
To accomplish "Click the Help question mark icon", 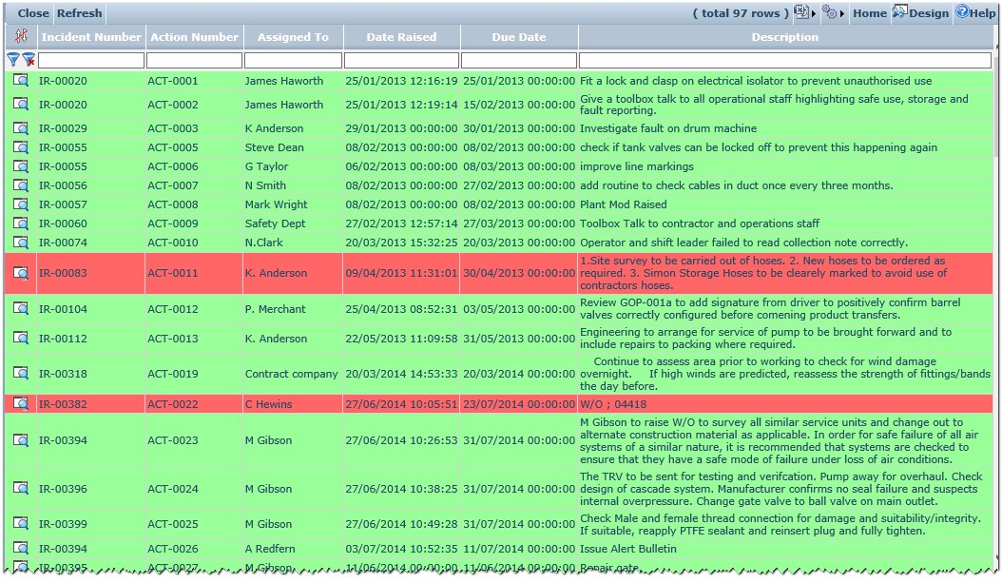I will 961,12.
